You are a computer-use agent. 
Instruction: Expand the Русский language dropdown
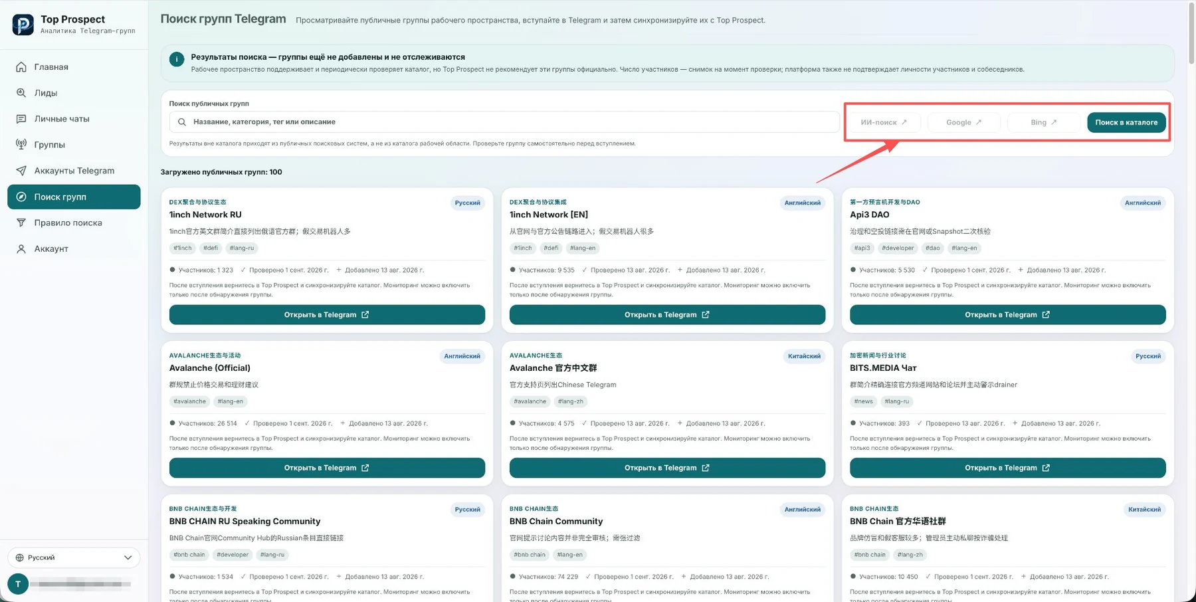[x=74, y=557]
